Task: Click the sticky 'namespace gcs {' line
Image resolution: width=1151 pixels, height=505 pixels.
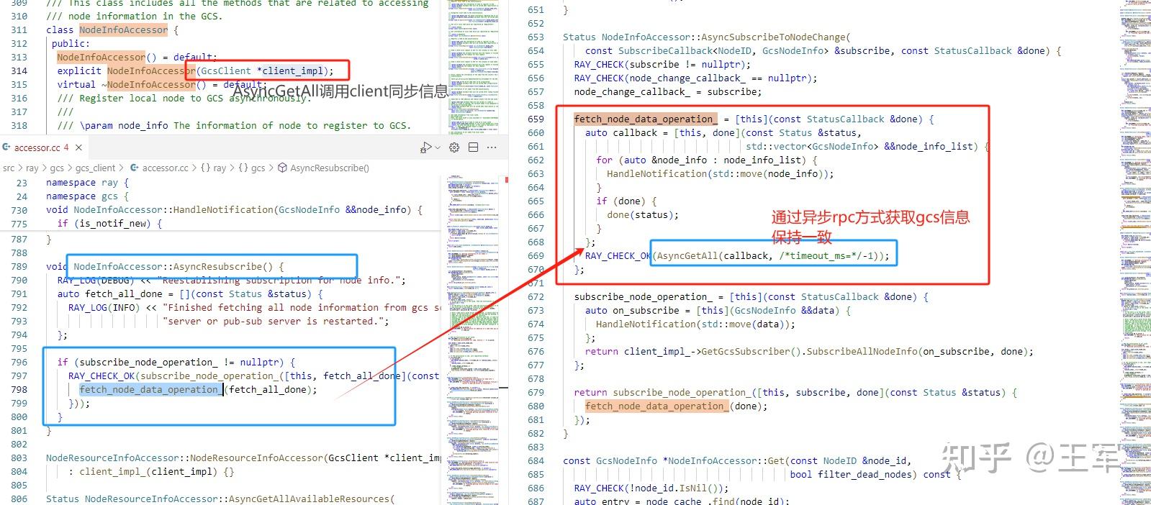Action: tap(87, 196)
